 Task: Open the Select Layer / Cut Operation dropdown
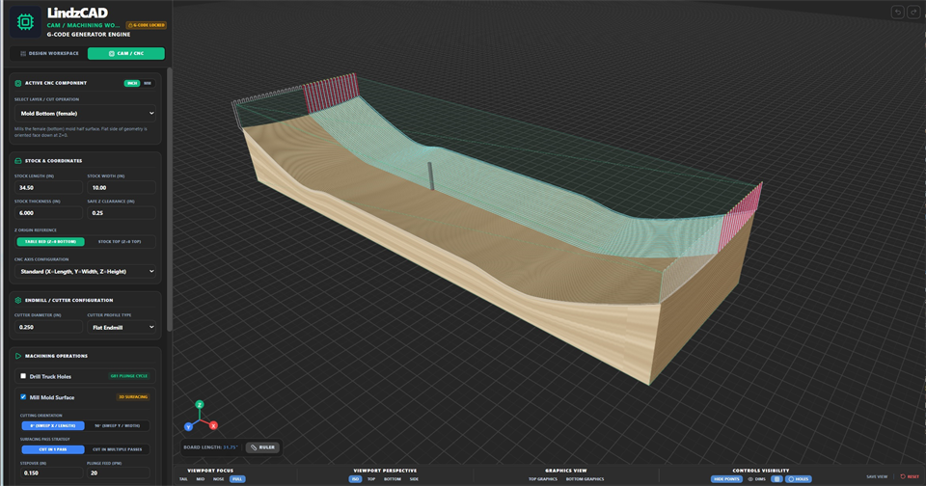click(x=86, y=114)
